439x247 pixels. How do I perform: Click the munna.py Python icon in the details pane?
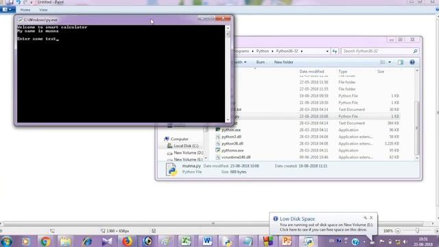171,169
